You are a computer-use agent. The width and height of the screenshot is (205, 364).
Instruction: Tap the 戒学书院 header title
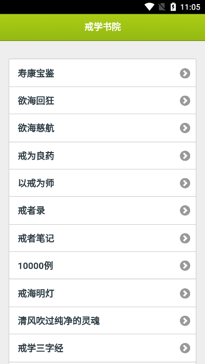(102, 27)
